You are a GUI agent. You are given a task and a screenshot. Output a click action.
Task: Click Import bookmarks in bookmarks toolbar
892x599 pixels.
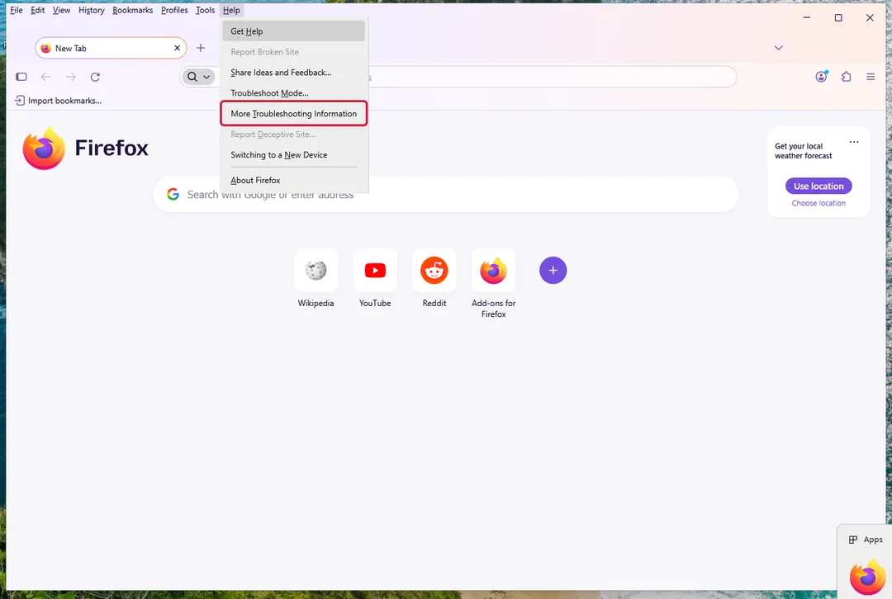tap(58, 101)
